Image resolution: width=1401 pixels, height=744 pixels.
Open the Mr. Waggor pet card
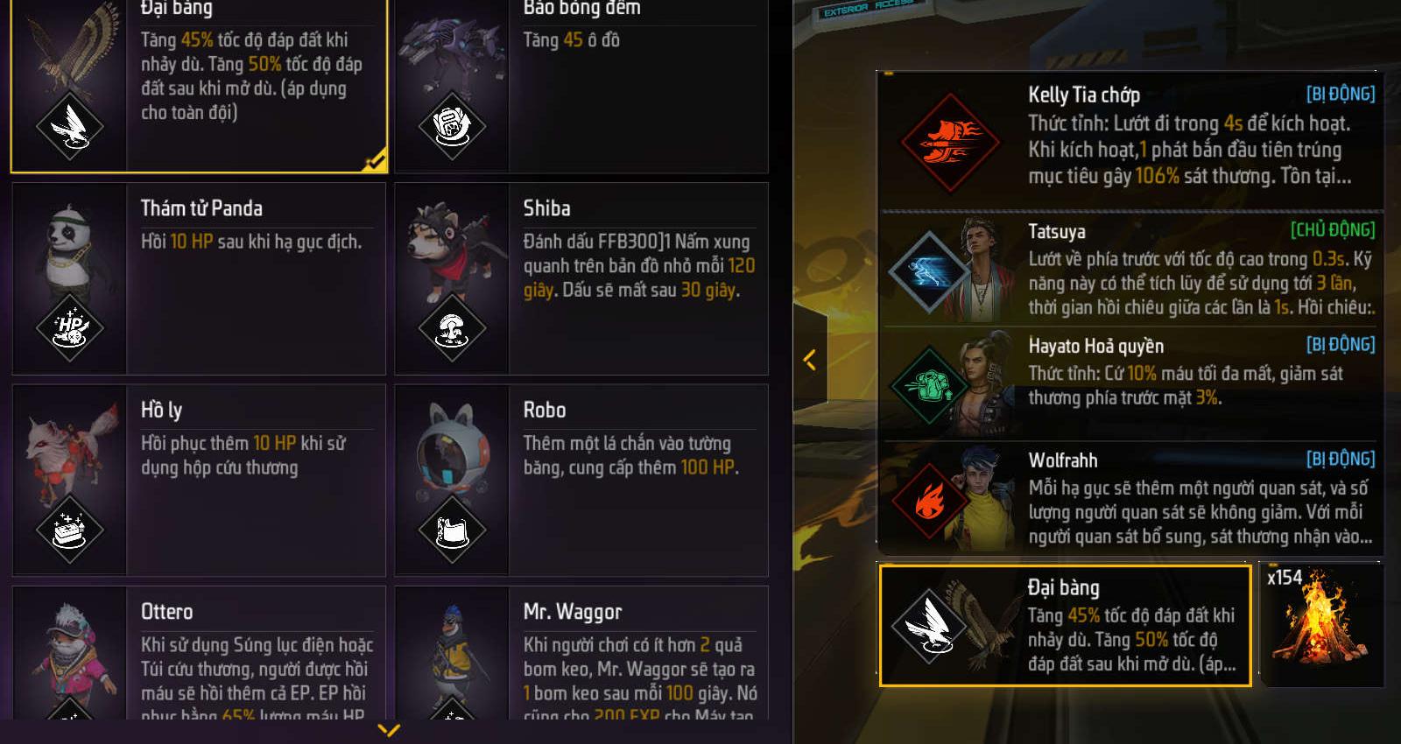coord(581,652)
